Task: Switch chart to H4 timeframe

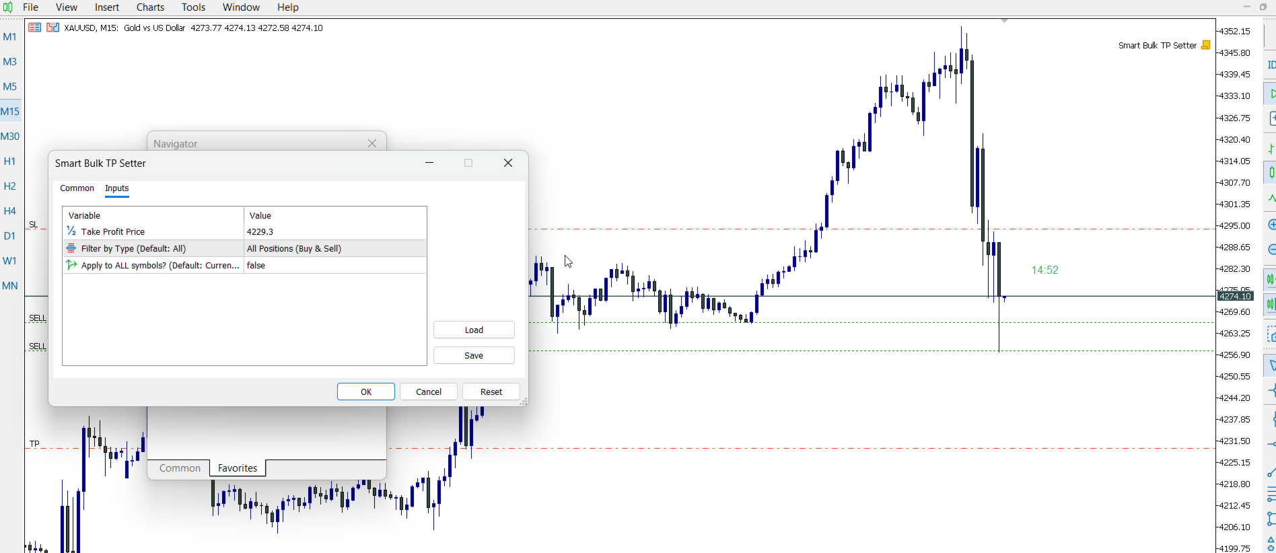Action: point(9,211)
